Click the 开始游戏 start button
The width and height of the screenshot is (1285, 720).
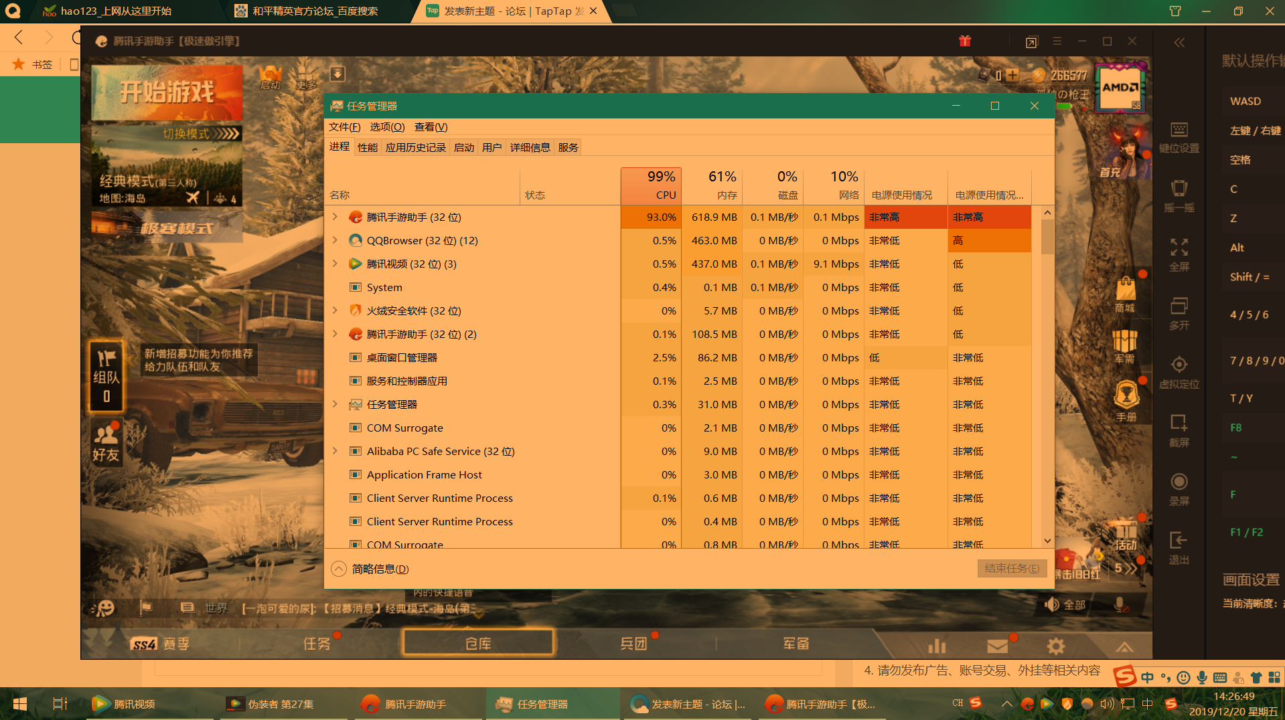coord(167,92)
